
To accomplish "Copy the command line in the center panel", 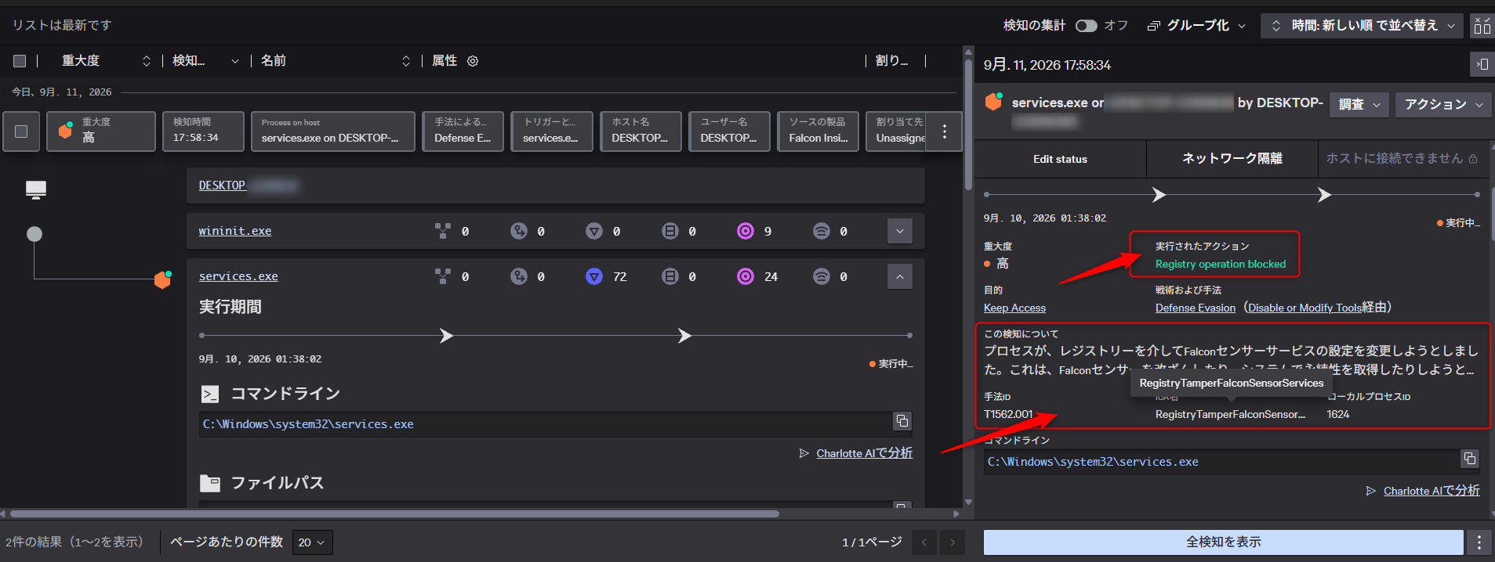I will click(902, 421).
